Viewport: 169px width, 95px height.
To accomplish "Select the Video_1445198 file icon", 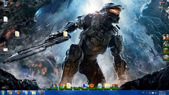I will [x=5, y=51].
